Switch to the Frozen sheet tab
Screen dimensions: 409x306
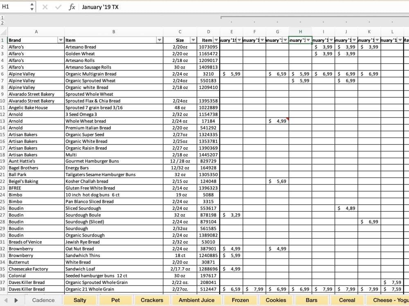pyautogui.click(x=240, y=300)
